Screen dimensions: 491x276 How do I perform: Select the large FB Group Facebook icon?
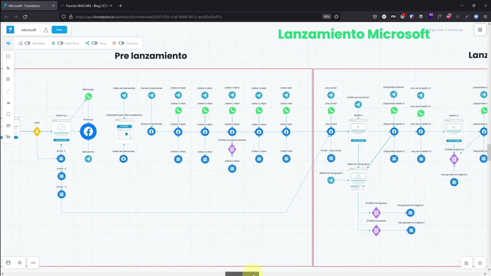coord(88,131)
